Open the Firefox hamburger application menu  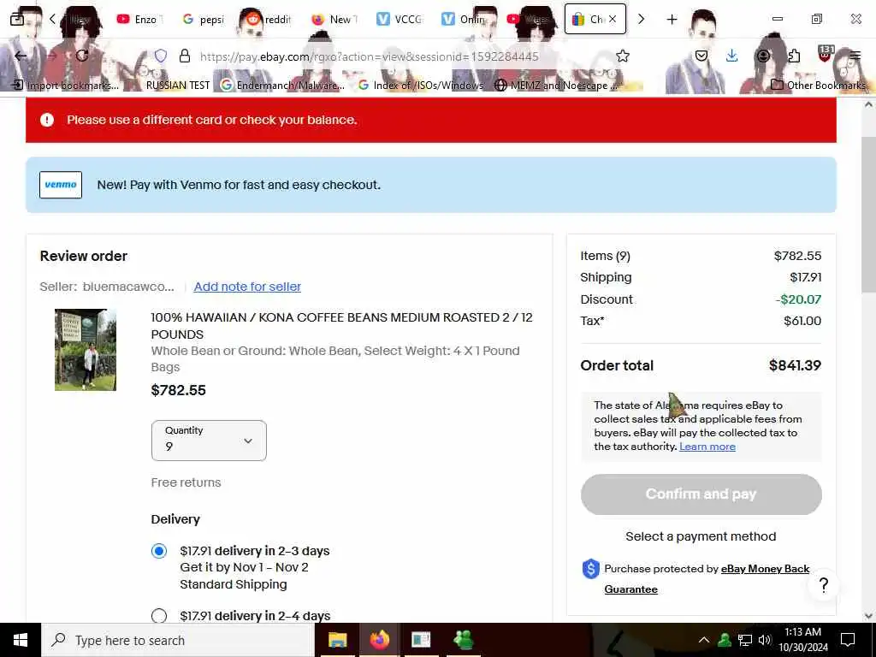[855, 56]
